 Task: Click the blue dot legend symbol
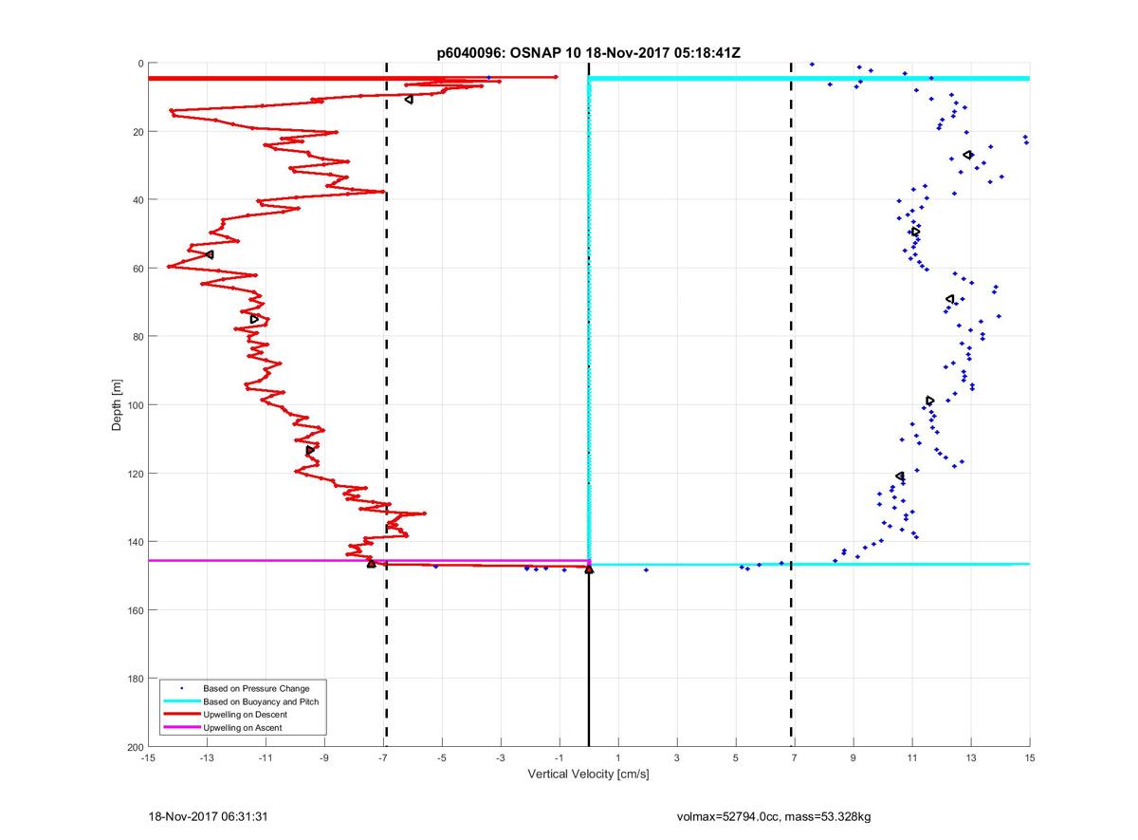click(x=181, y=687)
